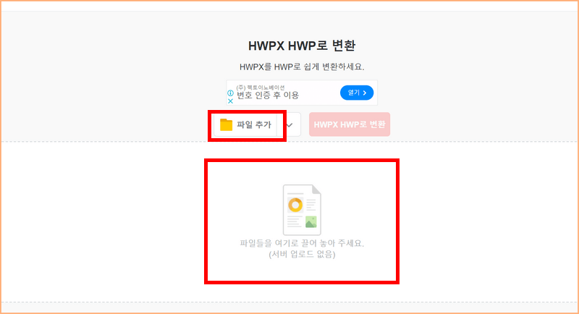Screen dimensions: 579x314
Task: Click the (서버 업로드 없음) note
Action: coord(302,254)
